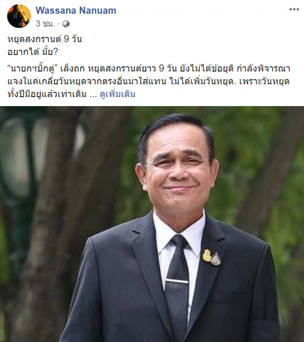Click the phrase ทั้งปีมีอยู่แล้วเท่าเดิม in post

47,94
